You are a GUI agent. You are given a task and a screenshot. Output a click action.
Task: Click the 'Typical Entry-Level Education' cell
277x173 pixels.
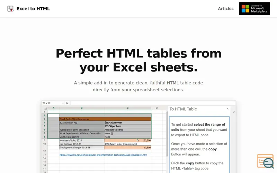pos(82,129)
